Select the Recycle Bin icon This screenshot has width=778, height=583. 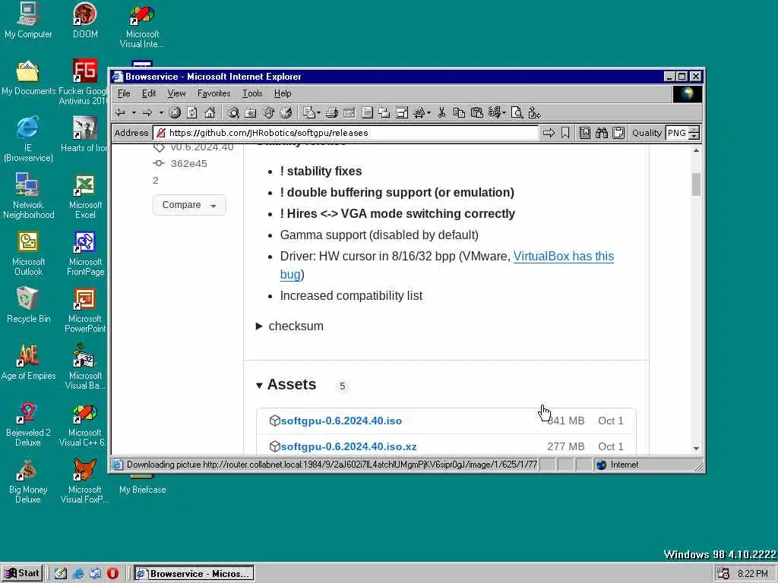[28, 305]
